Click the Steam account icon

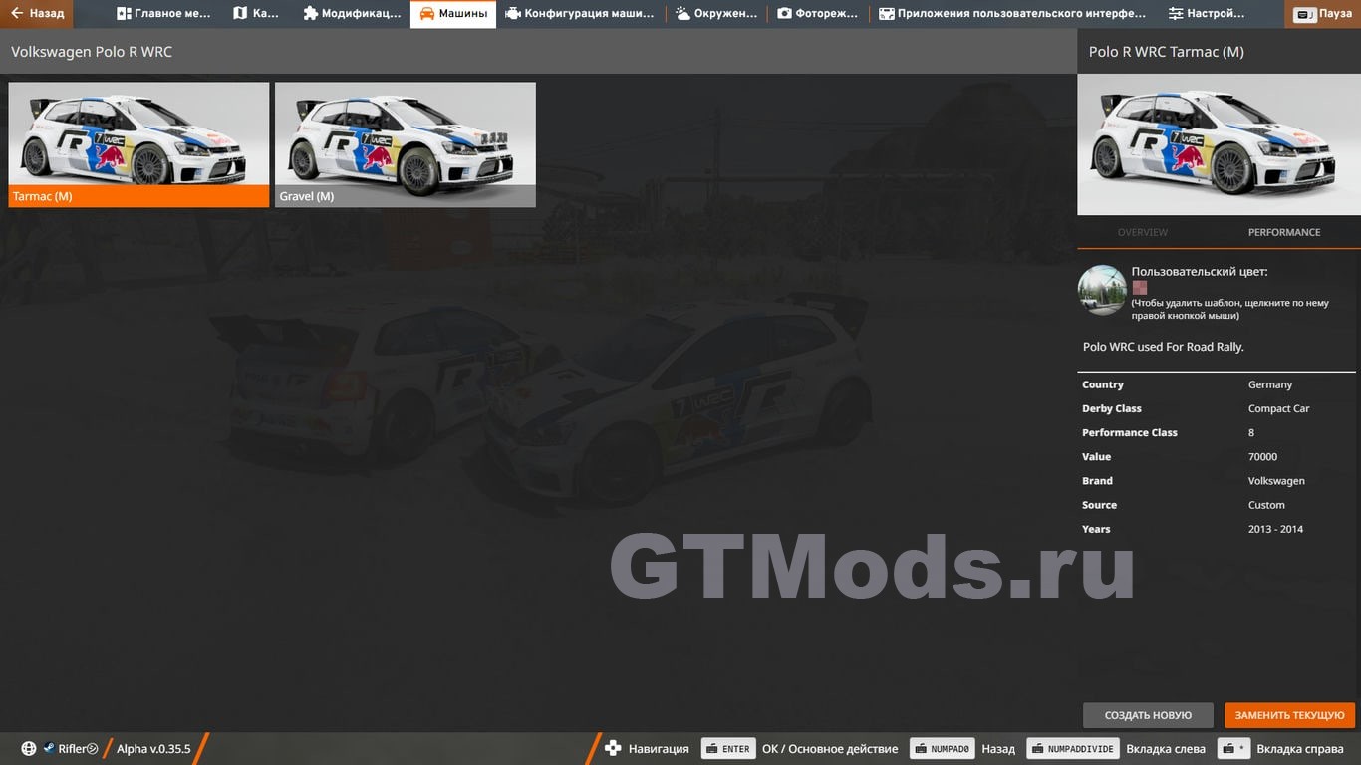coord(49,749)
